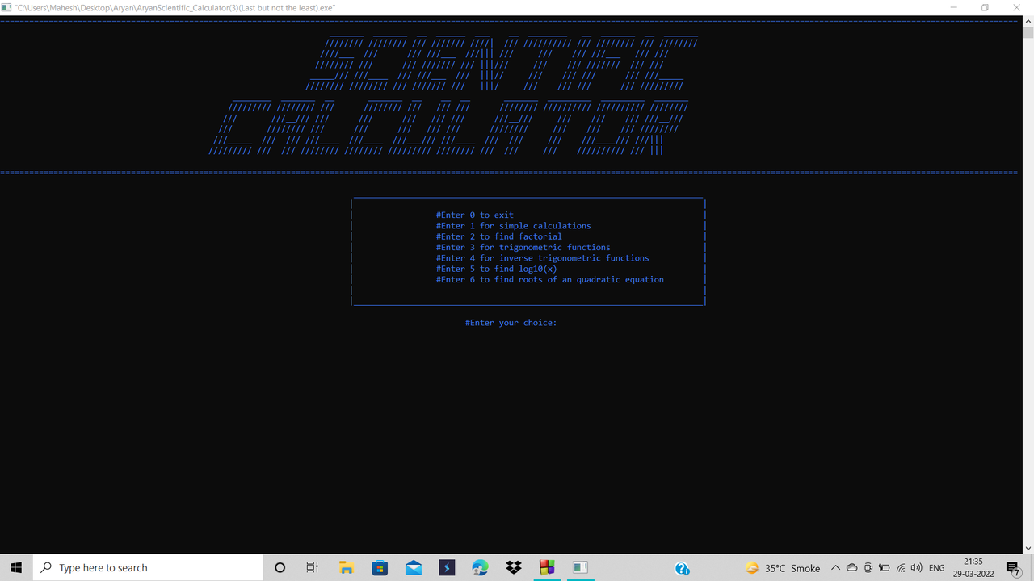Click '#Enter 6 to find roots' line
Image resolution: width=1034 pixels, height=581 pixels.
(550, 280)
